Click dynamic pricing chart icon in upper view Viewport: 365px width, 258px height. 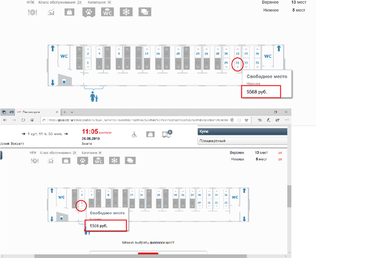(51, 12)
